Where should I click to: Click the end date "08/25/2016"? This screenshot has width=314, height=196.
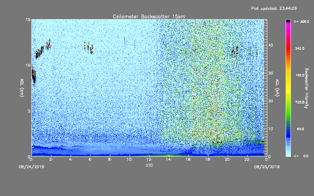point(267,167)
